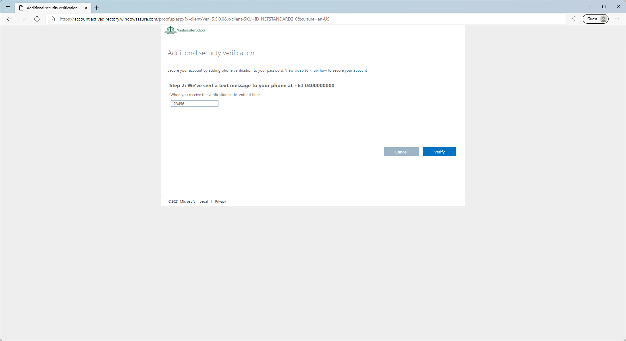Close the Additional security verification tab
Image resolution: width=626 pixels, height=341 pixels.
point(86,8)
